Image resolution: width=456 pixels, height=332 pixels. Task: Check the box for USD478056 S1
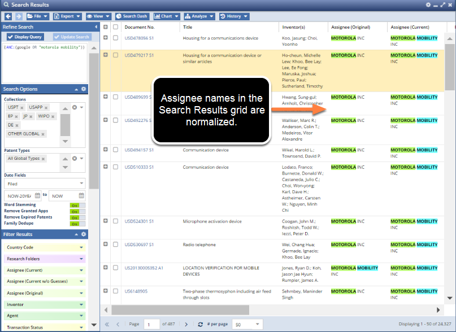[x=115, y=38]
